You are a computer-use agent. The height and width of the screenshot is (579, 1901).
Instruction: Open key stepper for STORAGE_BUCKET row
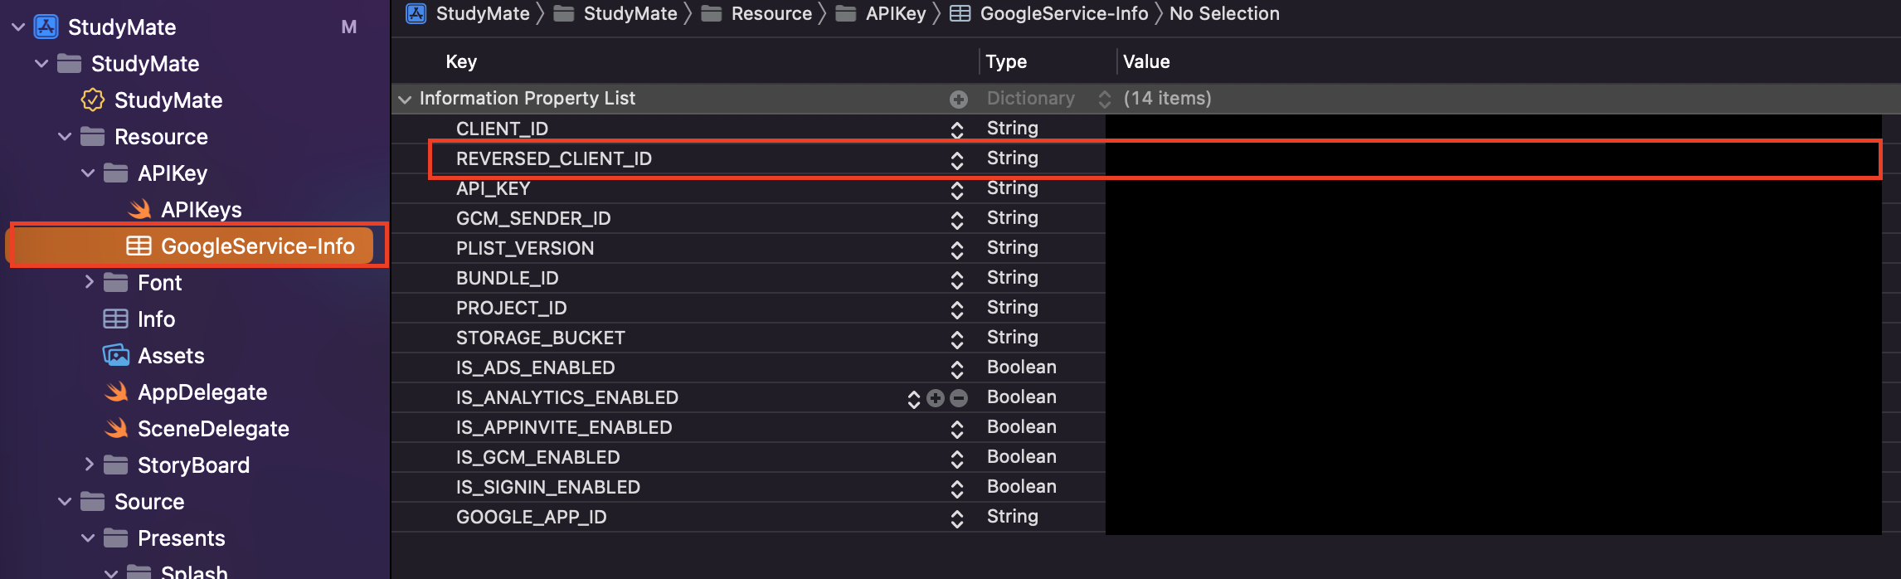coord(957,338)
